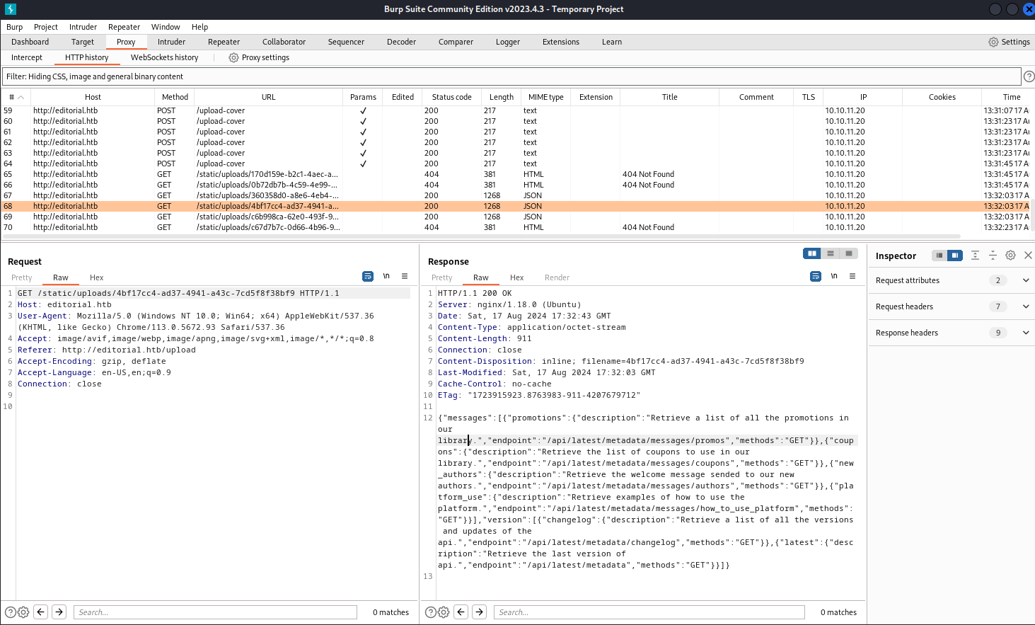Select row 70 GET static/uploads/c67d7b7c
The height and width of the screenshot is (625, 1035).
(x=515, y=227)
